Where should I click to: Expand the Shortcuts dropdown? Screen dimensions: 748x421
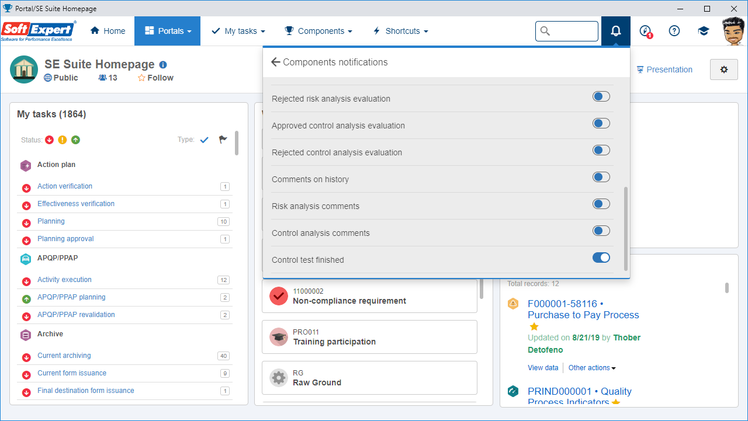(x=400, y=31)
